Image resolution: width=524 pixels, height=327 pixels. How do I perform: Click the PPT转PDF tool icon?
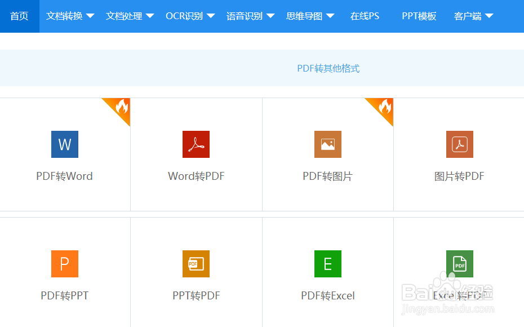coord(196,263)
